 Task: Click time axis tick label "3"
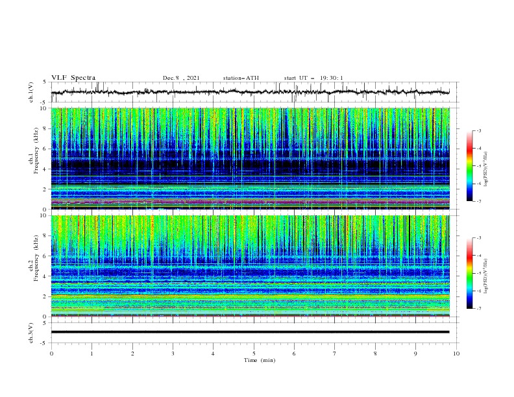(173, 354)
